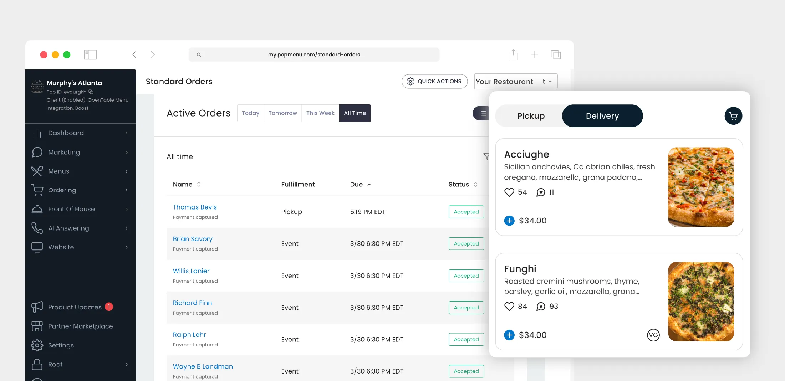Click the heart icon on the Acciughe item
The image size is (785, 381).
[509, 192]
